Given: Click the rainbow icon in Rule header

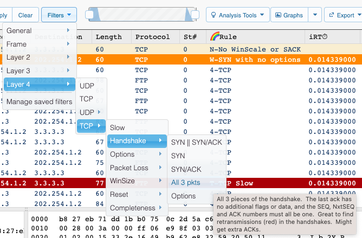Looking at the screenshot, I should [215, 36].
